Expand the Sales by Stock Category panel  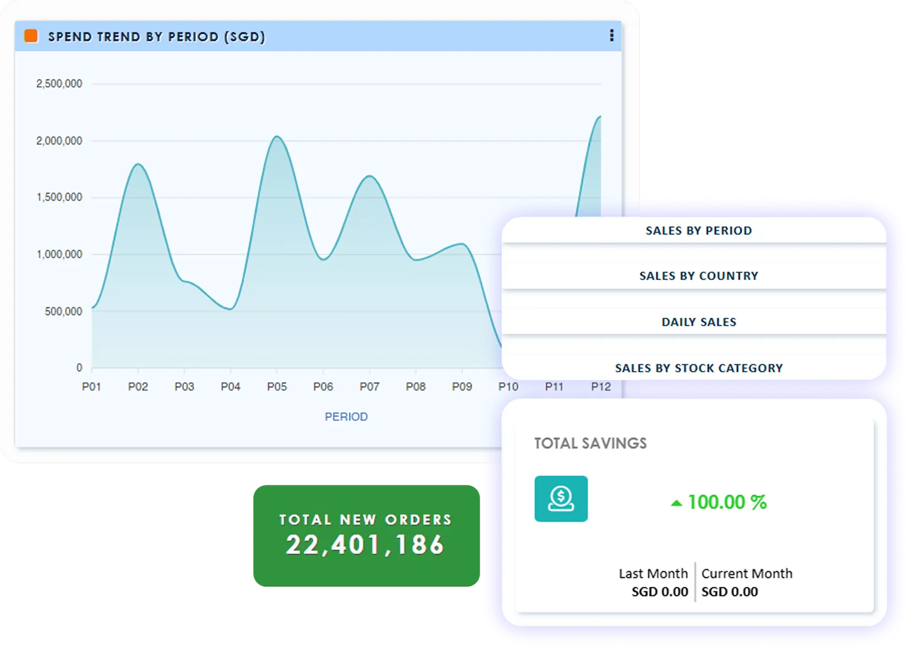coord(699,367)
